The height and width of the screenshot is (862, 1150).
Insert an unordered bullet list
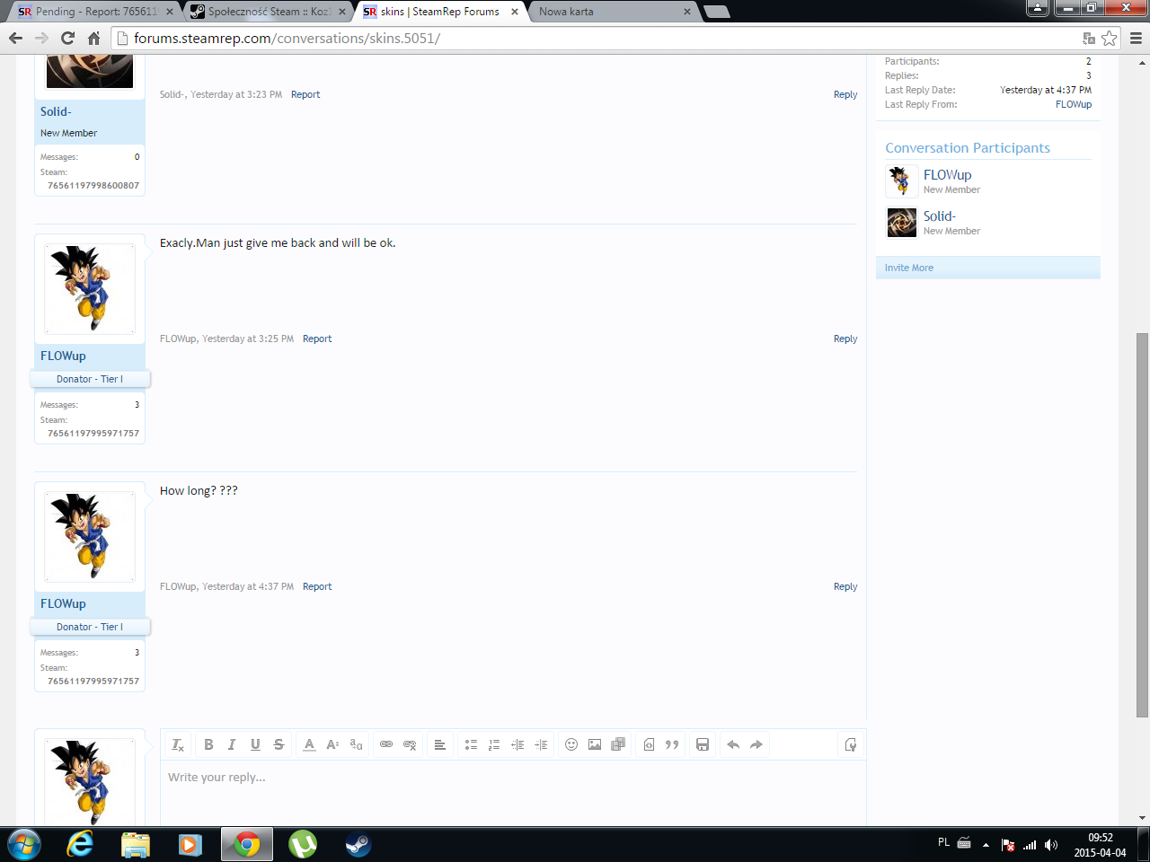pyautogui.click(x=471, y=744)
